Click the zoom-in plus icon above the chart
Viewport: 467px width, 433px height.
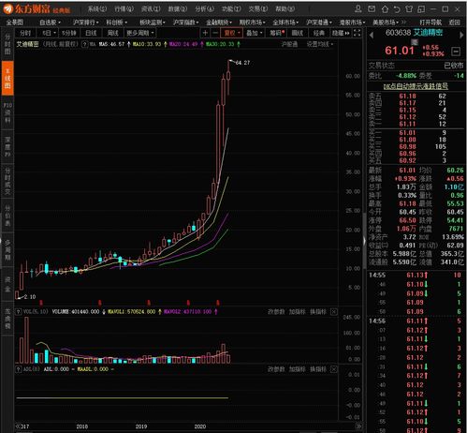(205, 33)
